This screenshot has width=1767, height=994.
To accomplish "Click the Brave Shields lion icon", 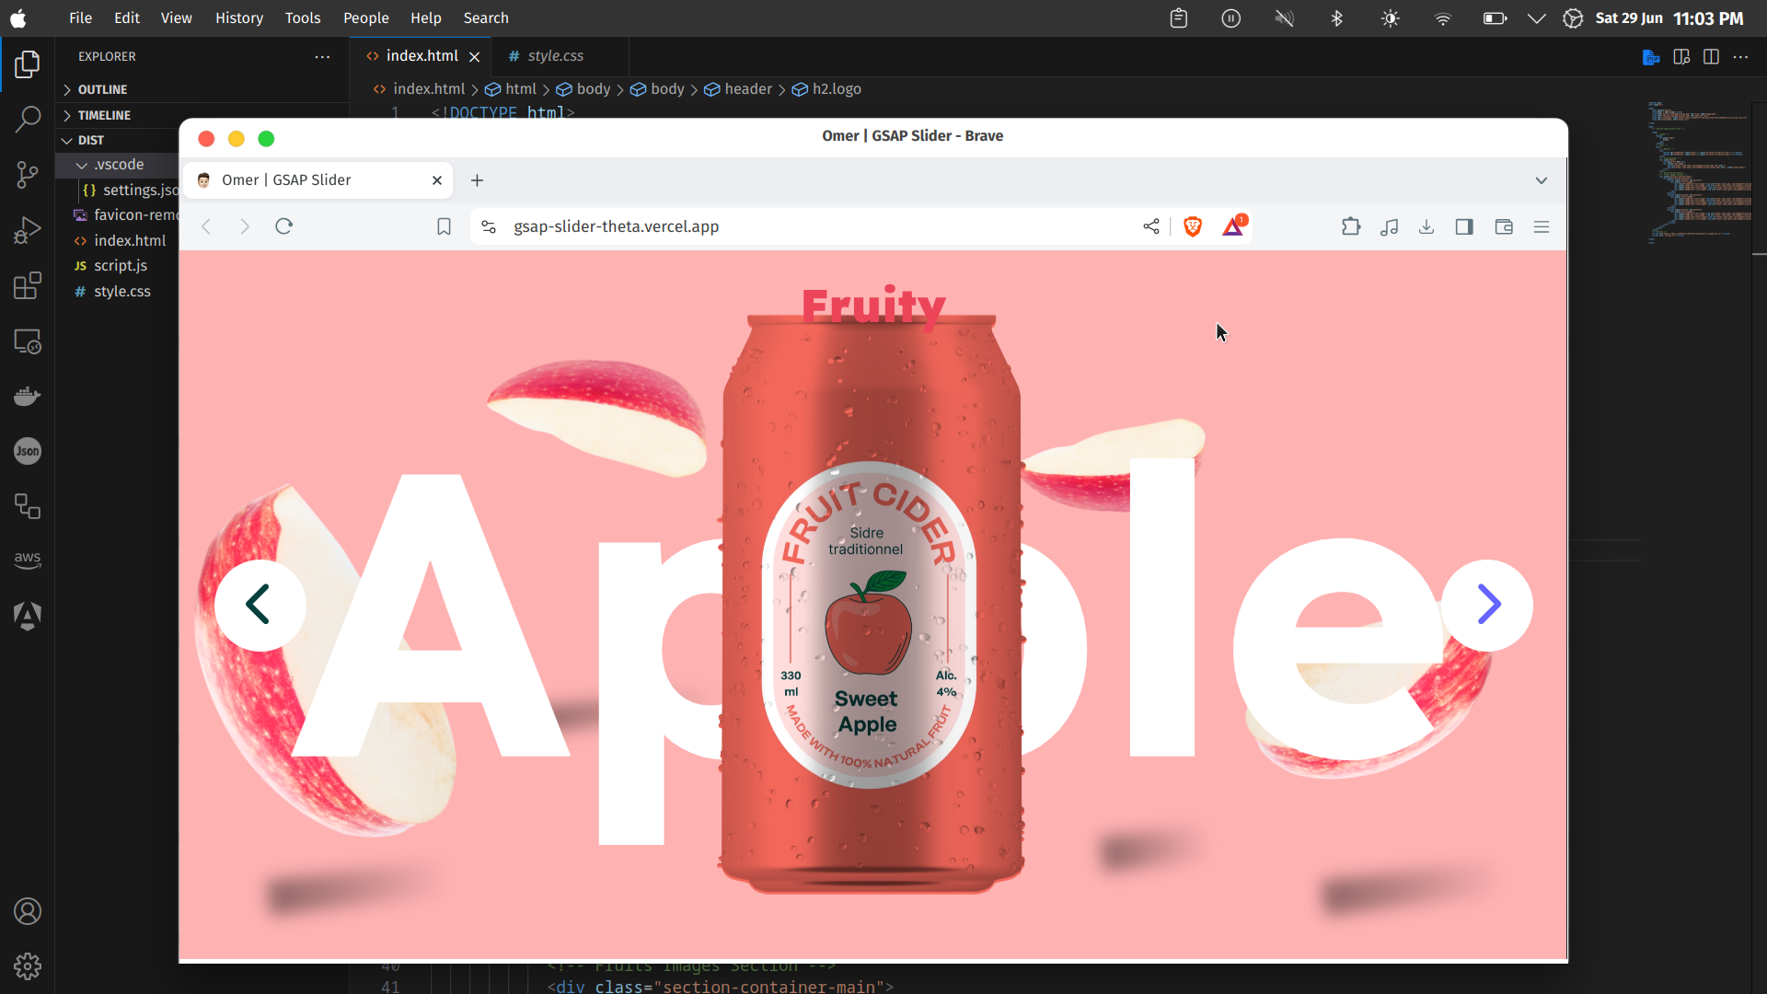I will click(1193, 226).
